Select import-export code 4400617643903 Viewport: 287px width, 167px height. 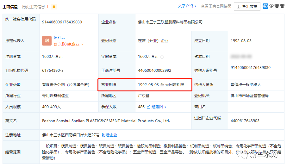pos(245,121)
